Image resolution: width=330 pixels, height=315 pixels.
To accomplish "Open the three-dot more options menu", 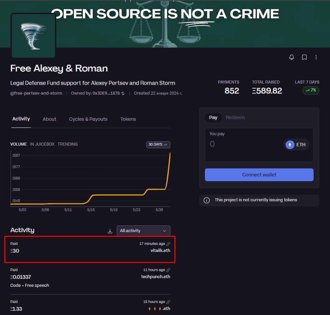I will click(x=316, y=57).
